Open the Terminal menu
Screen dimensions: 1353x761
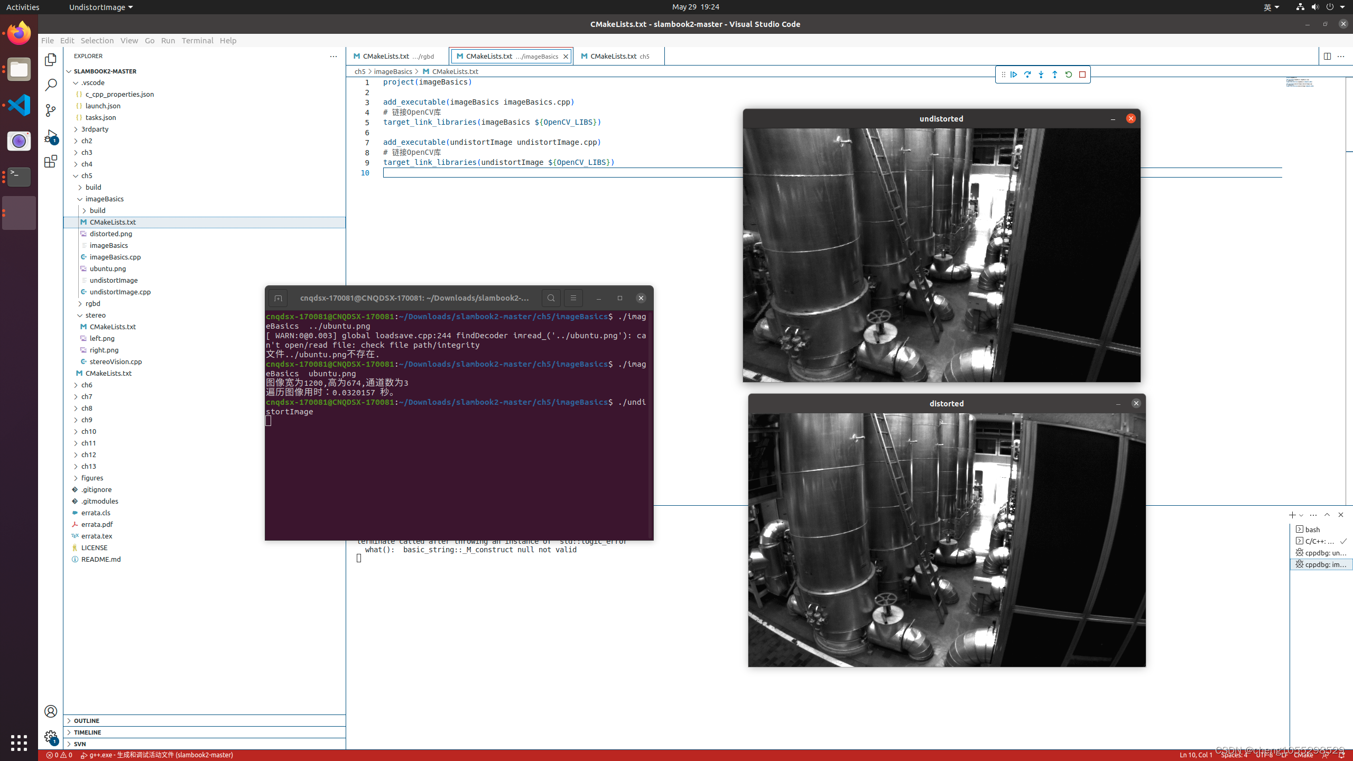[197, 40]
